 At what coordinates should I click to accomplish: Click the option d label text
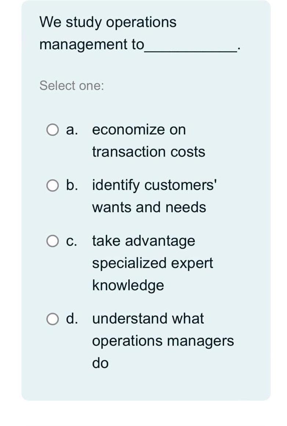coord(73,319)
